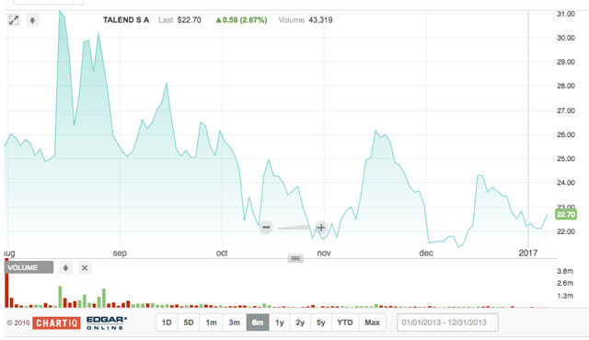Click the zoom in plus icon
The height and width of the screenshot is (340, 589).
click(x=321, y=228)
